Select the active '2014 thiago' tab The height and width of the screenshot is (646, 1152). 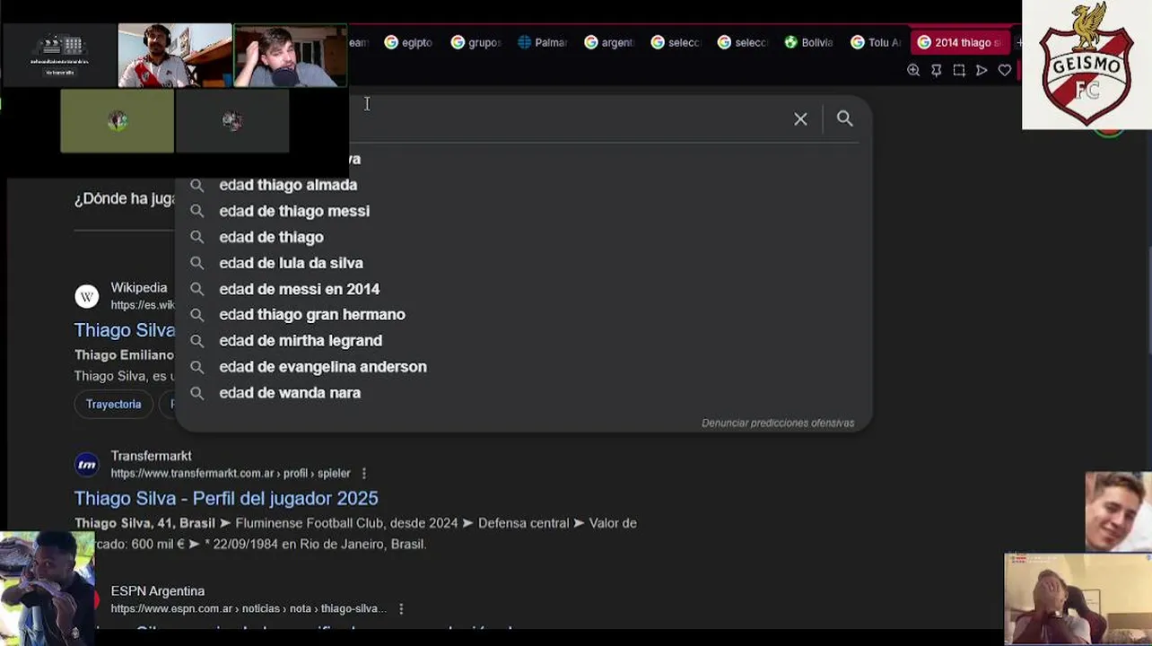click(x=960, y=42)
